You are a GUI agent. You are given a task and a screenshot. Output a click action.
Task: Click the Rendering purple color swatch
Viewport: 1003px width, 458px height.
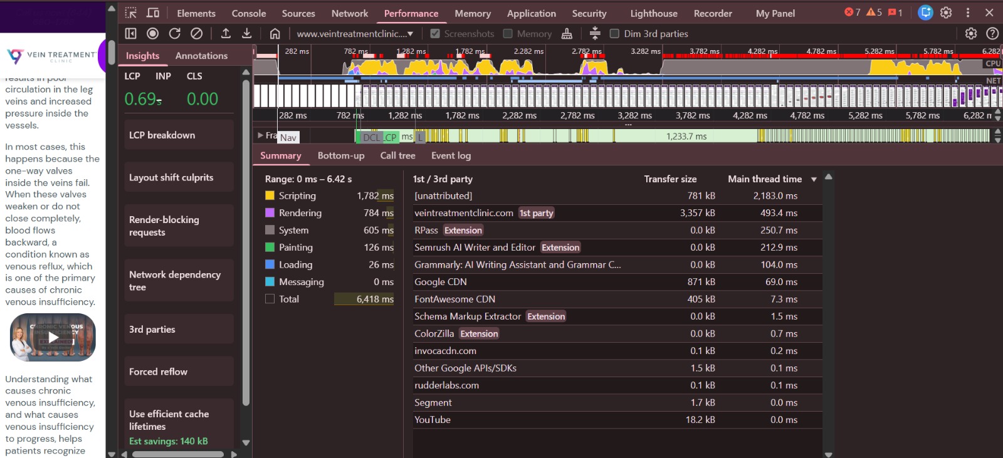click(270, 213)
